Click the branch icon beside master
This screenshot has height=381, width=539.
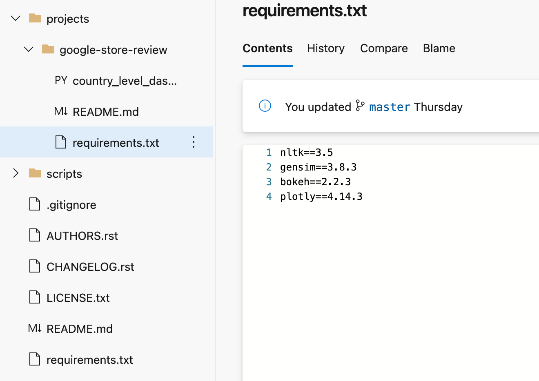(360, 106)
